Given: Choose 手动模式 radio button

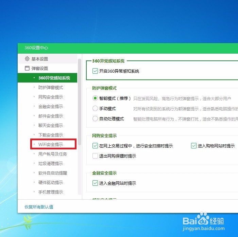Looking at the screenshot, I should pos(95,109).
